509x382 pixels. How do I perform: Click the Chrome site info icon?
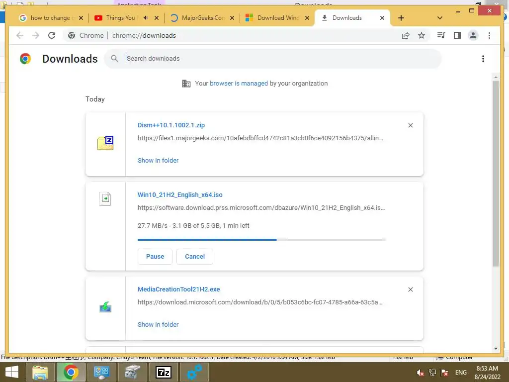(x=72, y=35)
